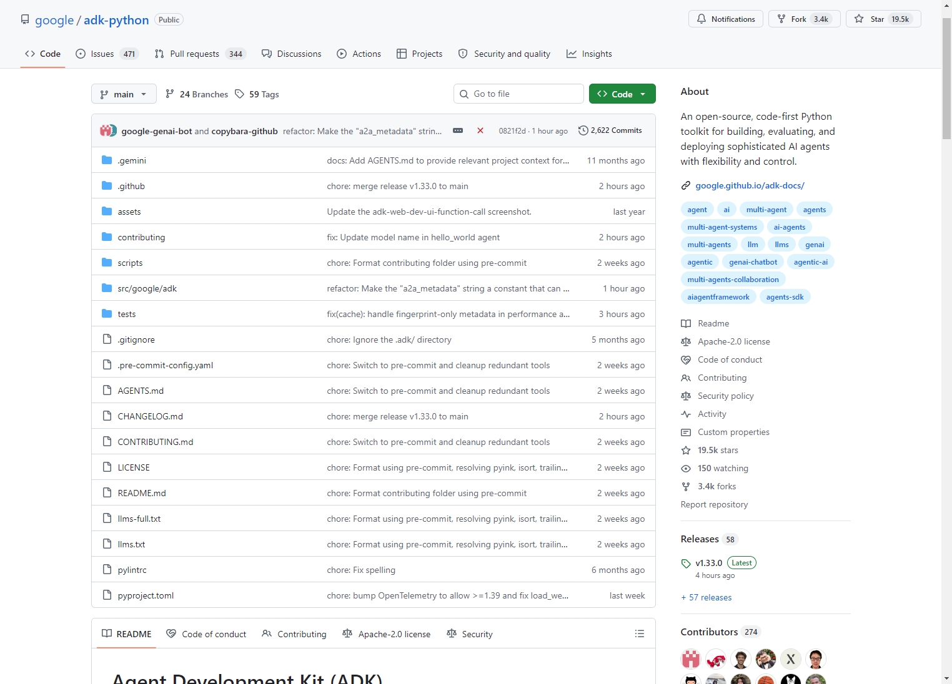
Task: Click the genai-chatbot topic tag
Action: tap(753, 262)
